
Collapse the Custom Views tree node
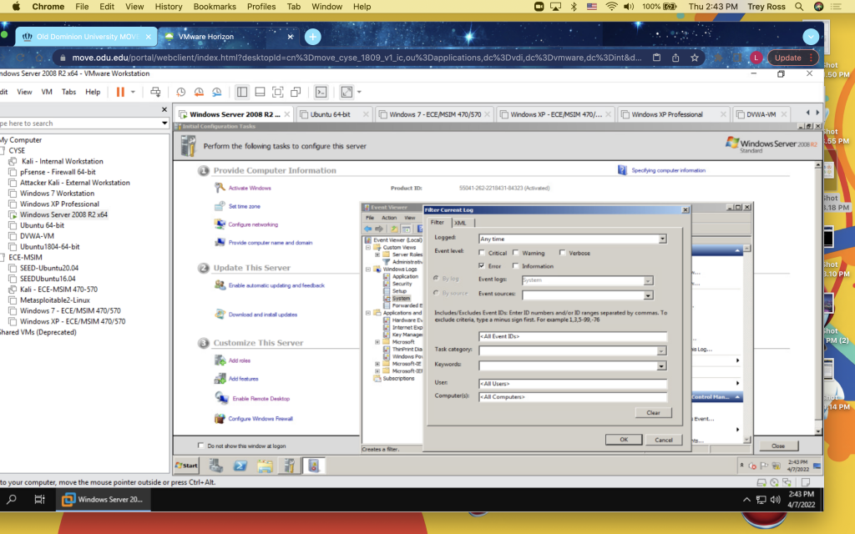click(x=368, y=247)
